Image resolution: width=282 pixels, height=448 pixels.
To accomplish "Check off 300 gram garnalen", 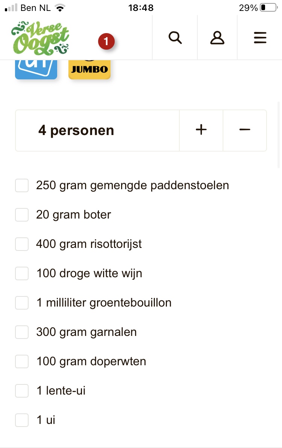I will (22, 332).
